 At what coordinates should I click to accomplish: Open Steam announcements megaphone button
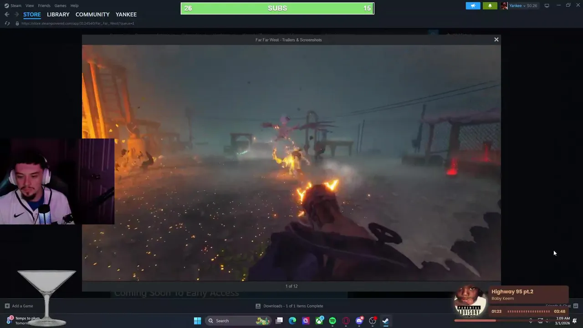click(473, 5)
